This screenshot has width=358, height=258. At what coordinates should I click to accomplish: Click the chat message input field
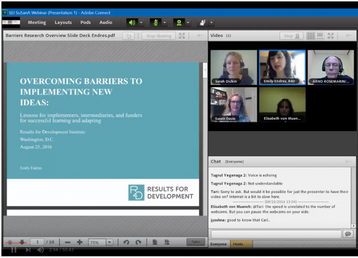276,234
